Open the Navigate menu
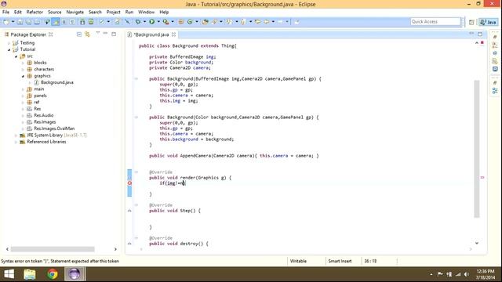 [75, 13]
